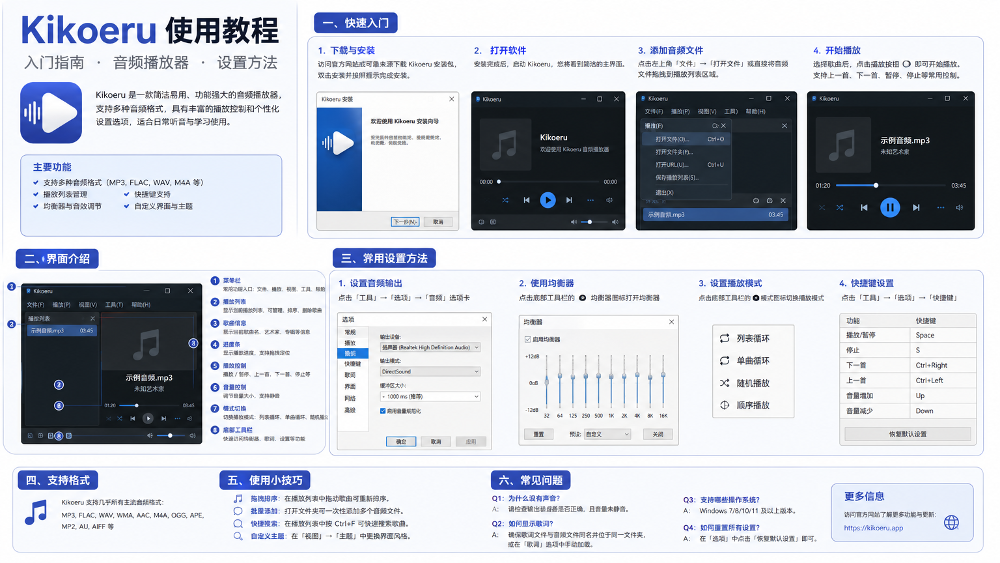
Task: Click 随机播放 shuffle icon in mode list
Action: (x=724, y=383)
